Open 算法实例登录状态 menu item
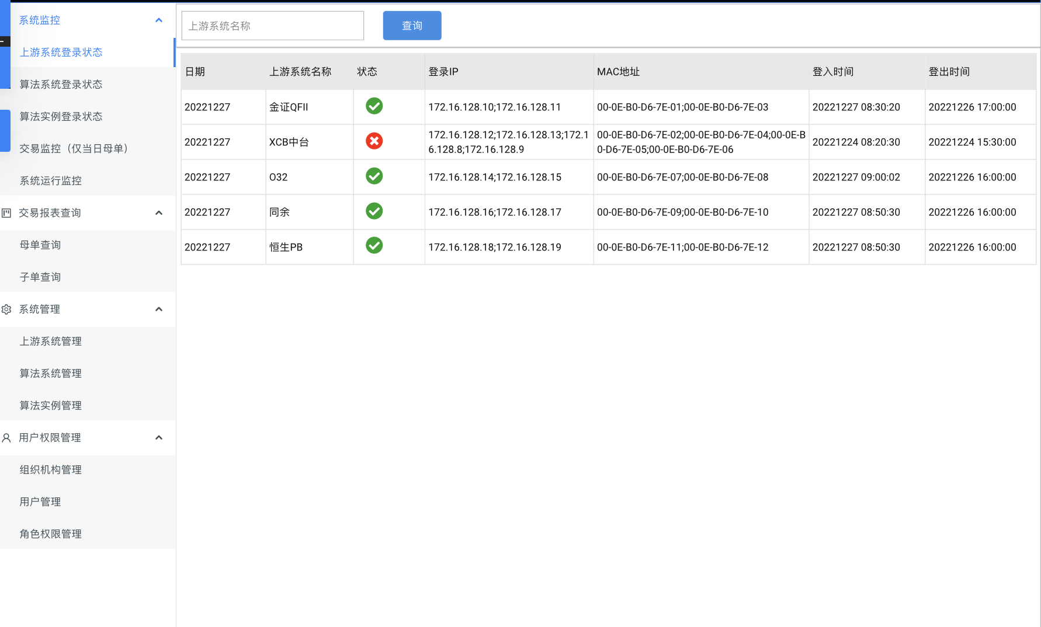Viewport: 1041px width, 627px height. tap(88, 117)
